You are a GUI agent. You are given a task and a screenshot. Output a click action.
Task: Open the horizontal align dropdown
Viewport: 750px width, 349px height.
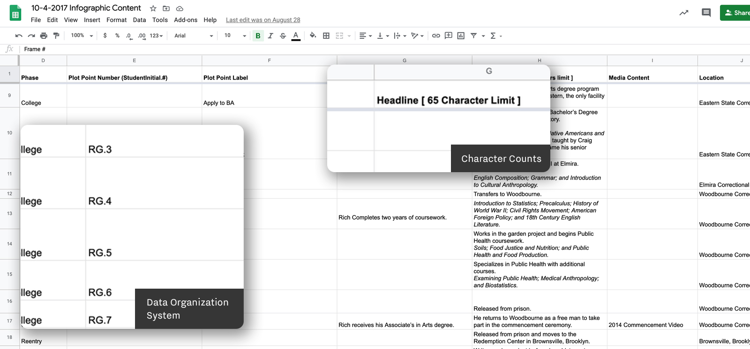[365, 36]
